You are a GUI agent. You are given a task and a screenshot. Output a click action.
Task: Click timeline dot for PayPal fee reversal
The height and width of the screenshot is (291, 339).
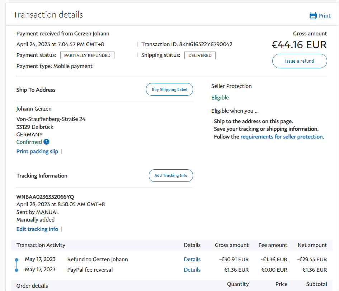[x=17, y=270]
